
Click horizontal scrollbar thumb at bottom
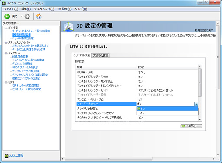(x=108, y=159)
